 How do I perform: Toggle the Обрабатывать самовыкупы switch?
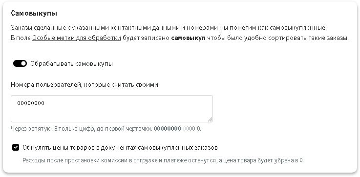tap(20, 63)
